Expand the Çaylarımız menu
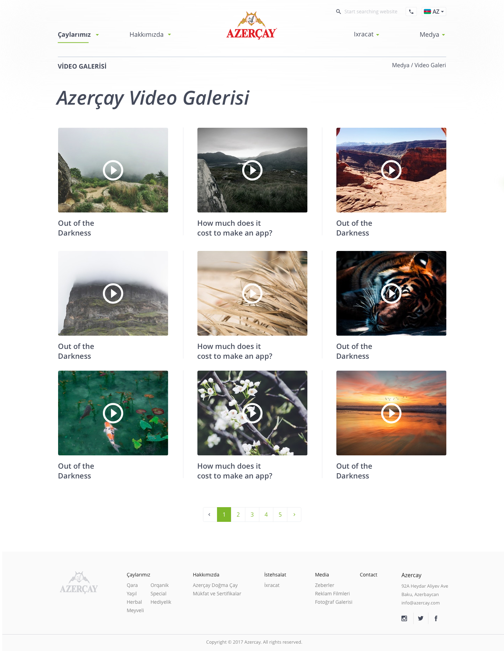The image size is (504, 651). point(78,35)
